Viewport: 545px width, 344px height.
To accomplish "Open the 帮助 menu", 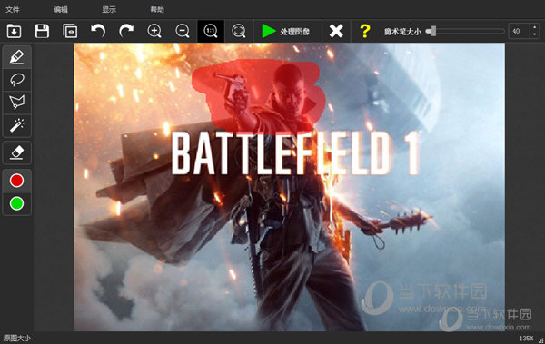I will pyautogui.click(x=157, y=10).
